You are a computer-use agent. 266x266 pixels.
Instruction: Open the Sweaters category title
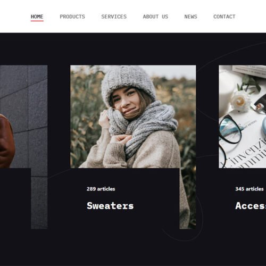pyautogui.click(x=110, y=206)
